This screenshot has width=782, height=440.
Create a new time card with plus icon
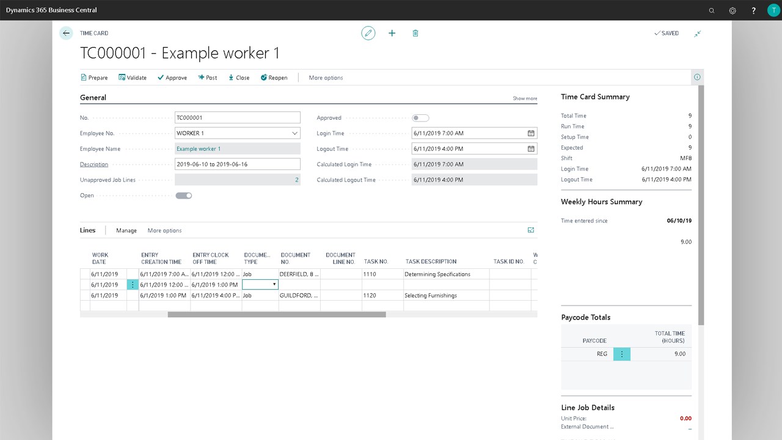tap(392, 33)
